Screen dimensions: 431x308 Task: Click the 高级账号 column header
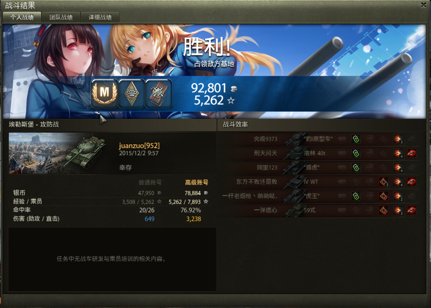196,183
